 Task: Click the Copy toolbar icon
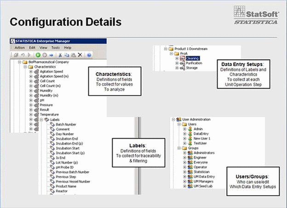coord(67,55)
